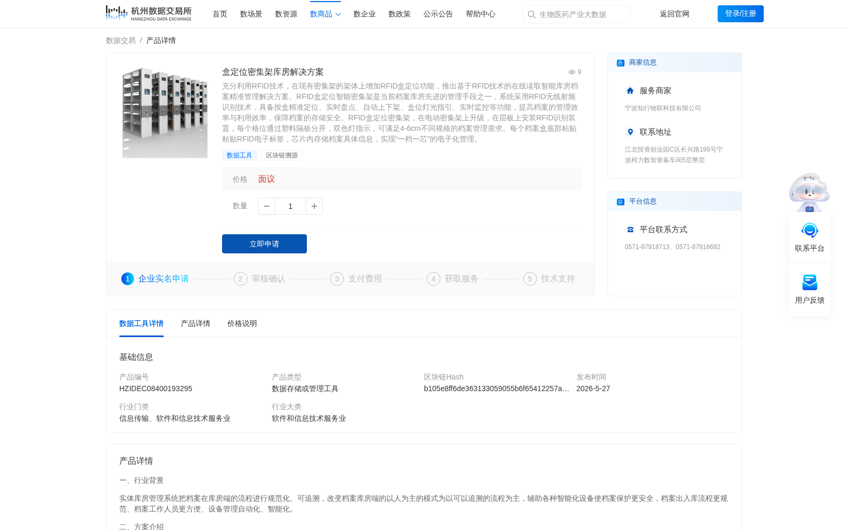Expand the 数商品 dropdown chevron
Image resolution: width=848 pixels, height=530 pixels.
click(x=338, y=14)
